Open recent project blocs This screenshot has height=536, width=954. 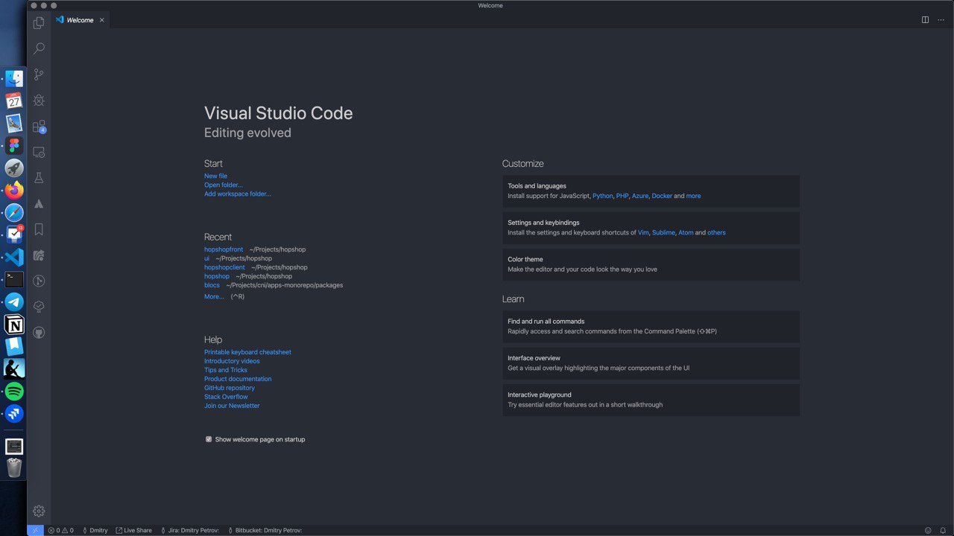coord(212,285)
